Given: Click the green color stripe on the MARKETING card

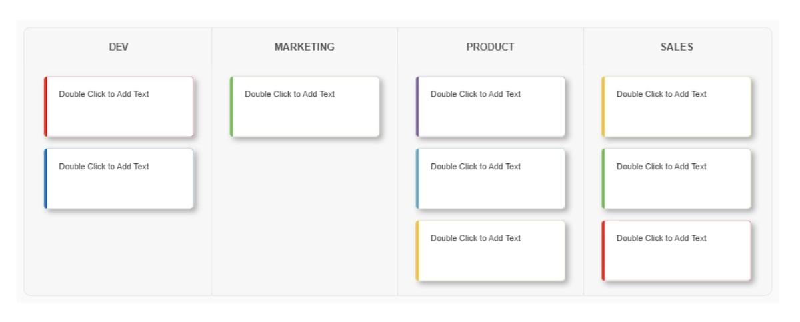Looking at the screenshot, I should pos(231,107).
